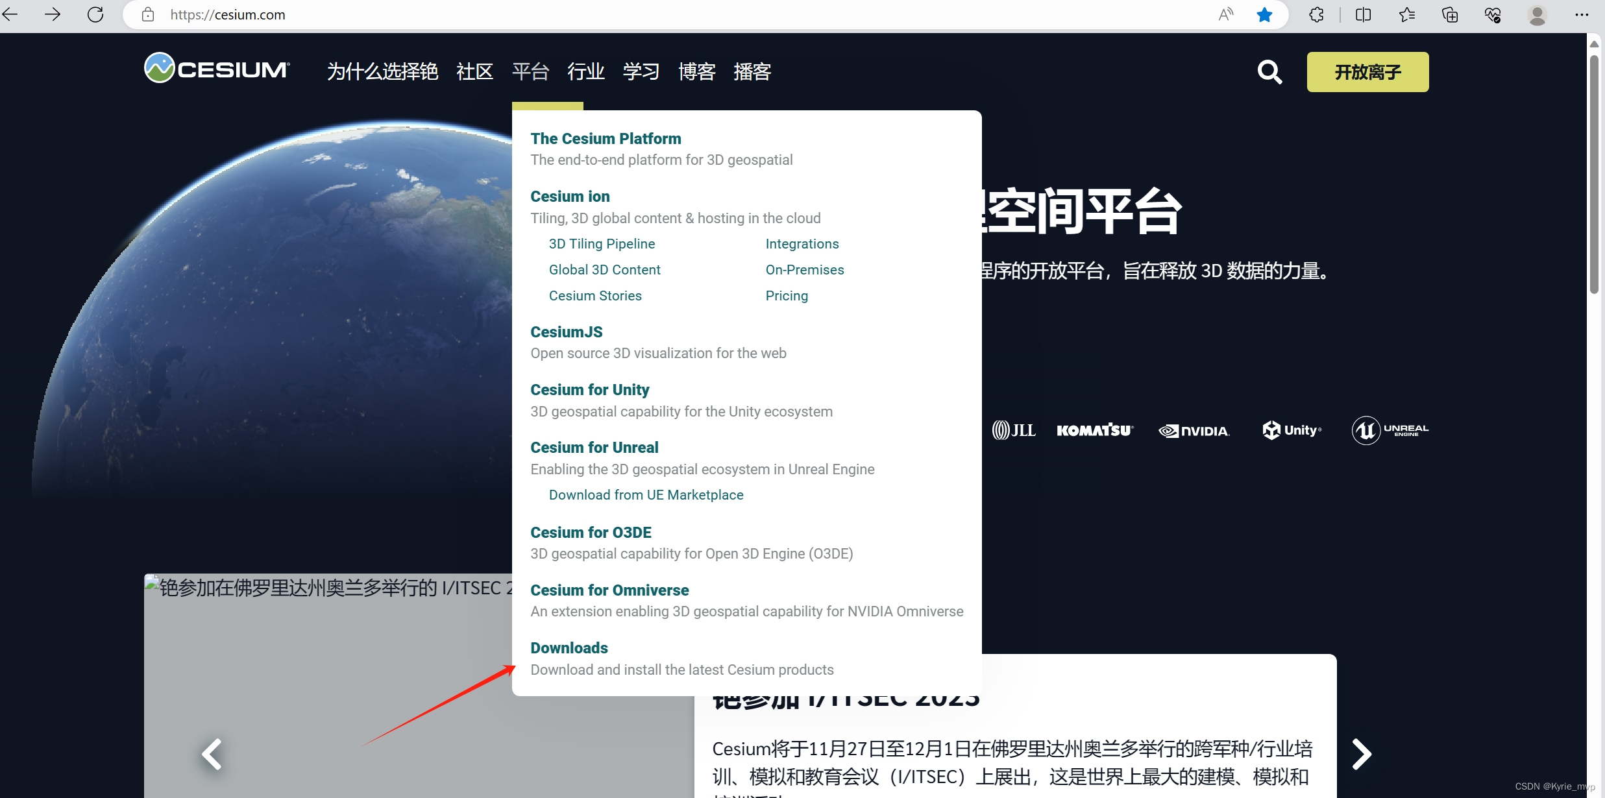Navigate back to the previous page

coord(10,14)
